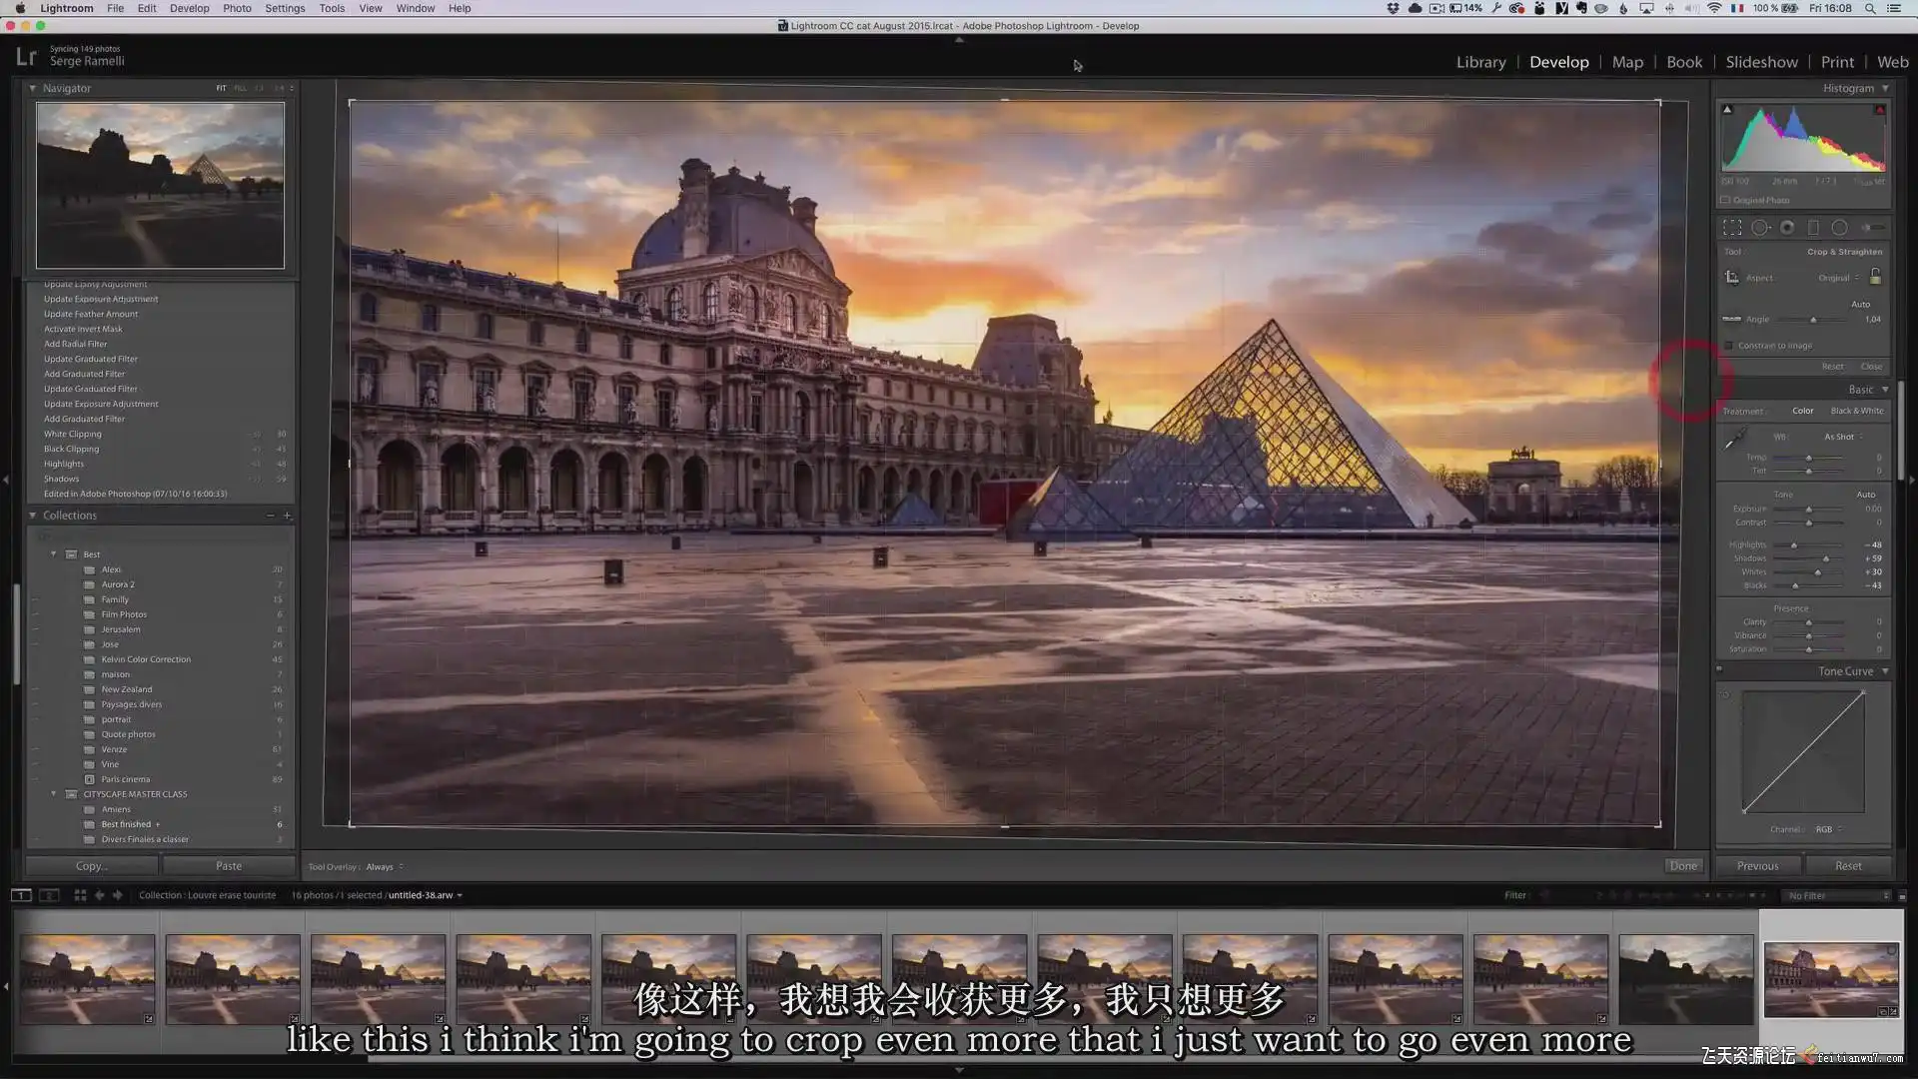The height and width of the screenshot is (1079, 1918).
Task: Toggle shadow clipping indicator in histogram
Action: [x=1727, y=110]
